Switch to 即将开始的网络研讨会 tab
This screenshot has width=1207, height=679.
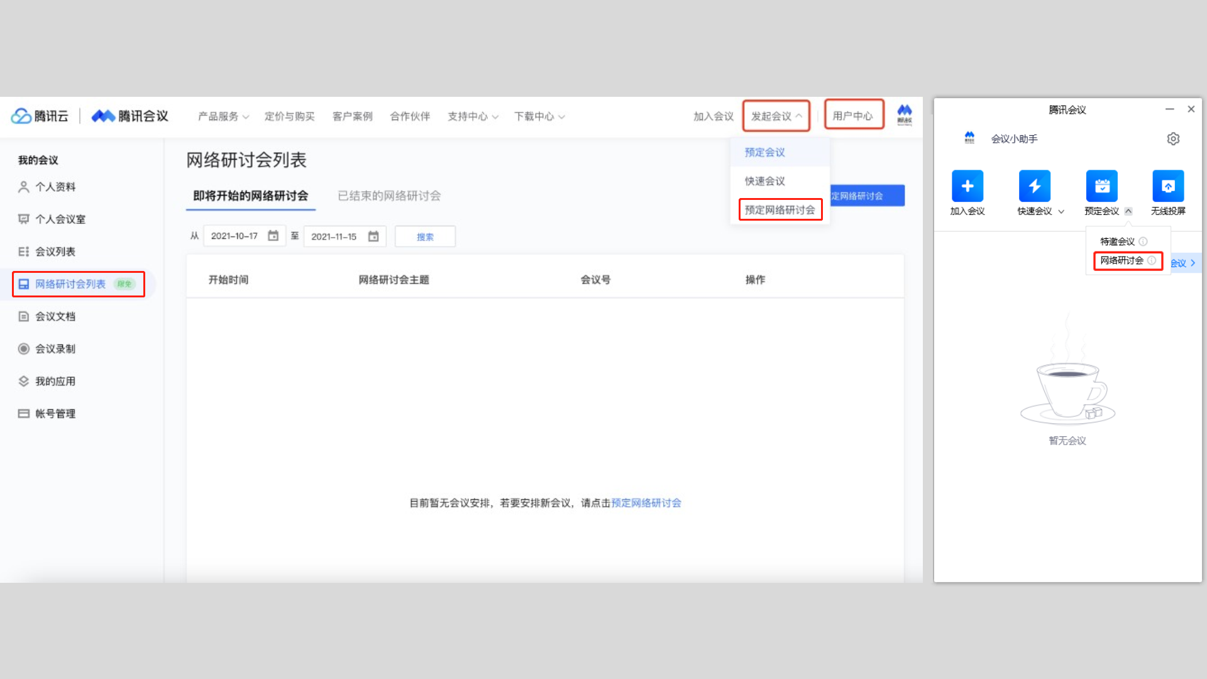point(251,196)
